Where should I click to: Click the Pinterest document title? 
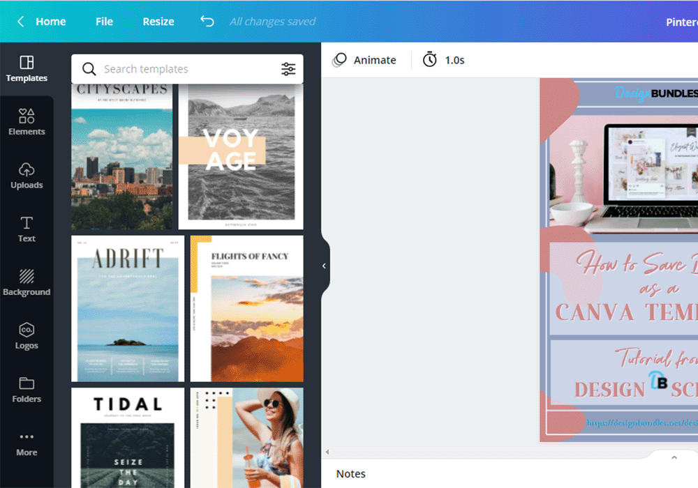[682, 22]
